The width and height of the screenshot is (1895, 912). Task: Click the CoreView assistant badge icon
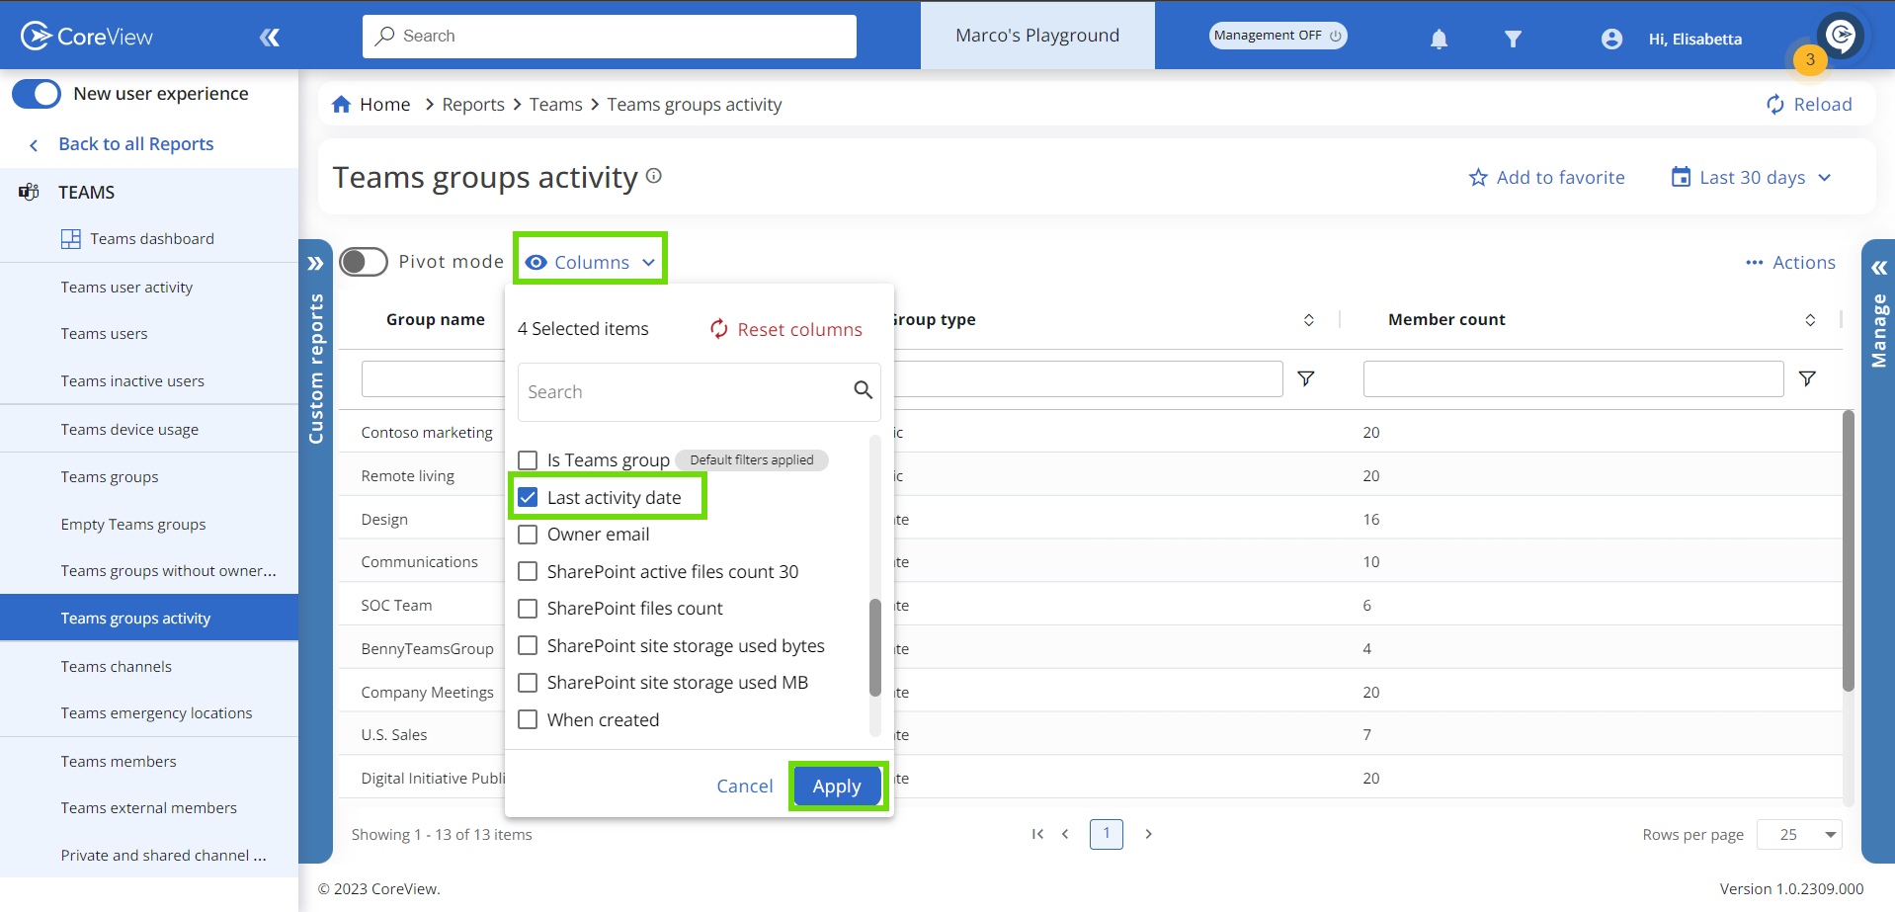[x=1841, y=36]
